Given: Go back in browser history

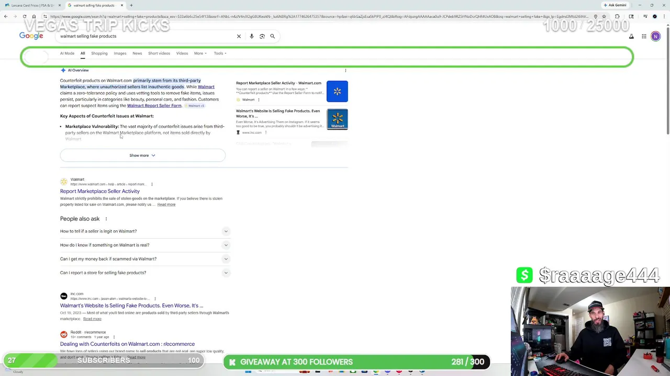Looking at the screenshot, I should (6, 16).
